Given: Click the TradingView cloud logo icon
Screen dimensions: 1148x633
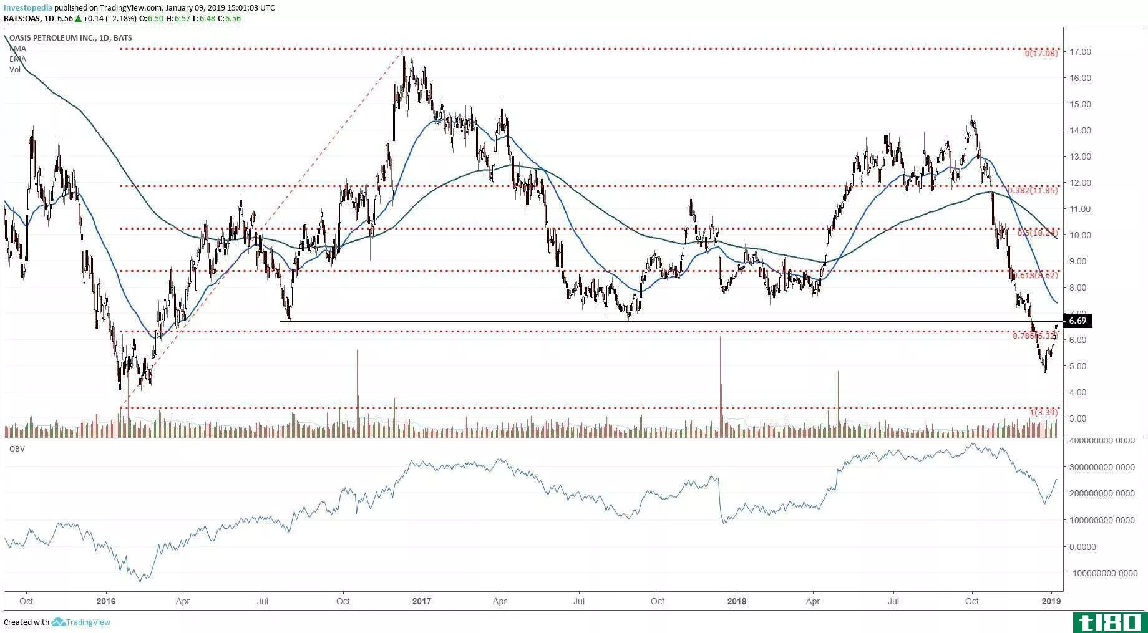Looking at the screenshot, I should tap(59, 622).
